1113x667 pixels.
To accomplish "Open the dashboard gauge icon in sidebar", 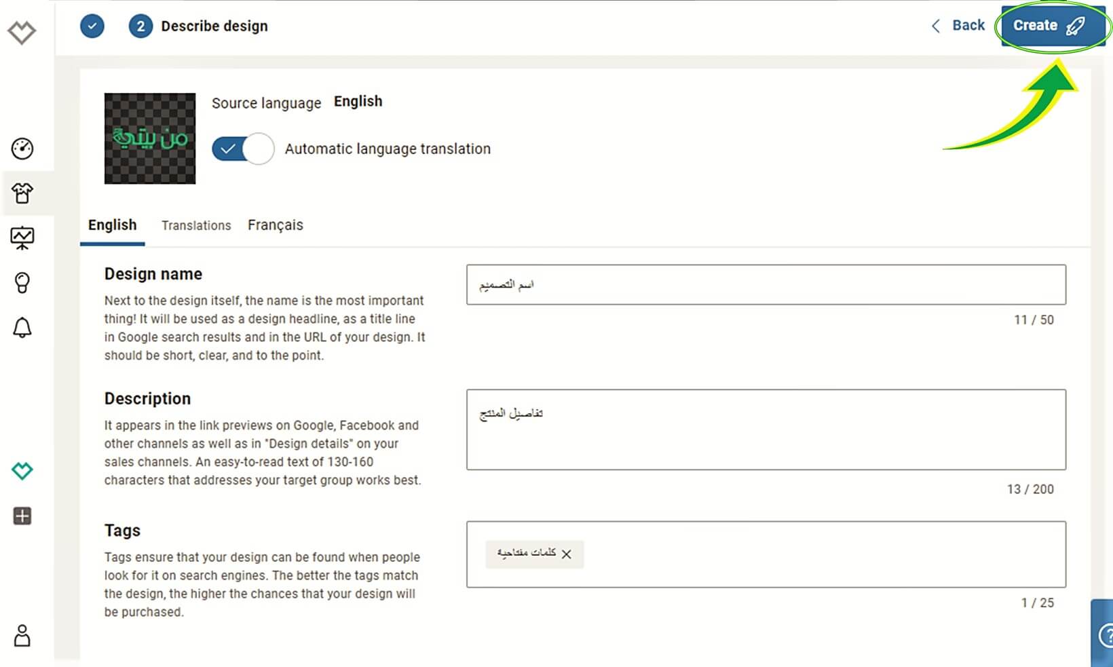I will pyautogui.click(x=22, y=149).
